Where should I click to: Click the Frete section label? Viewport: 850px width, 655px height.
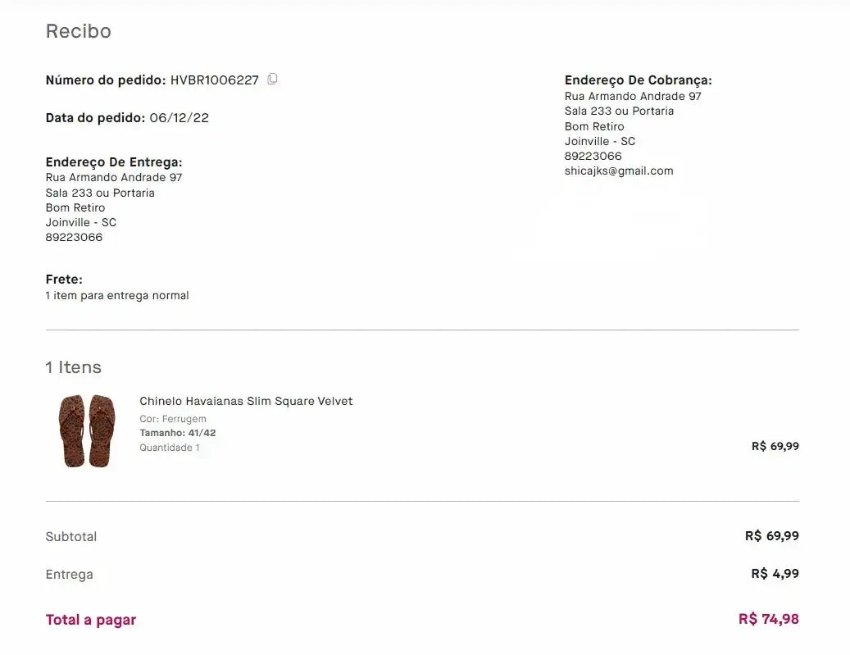tap(64, 280)
